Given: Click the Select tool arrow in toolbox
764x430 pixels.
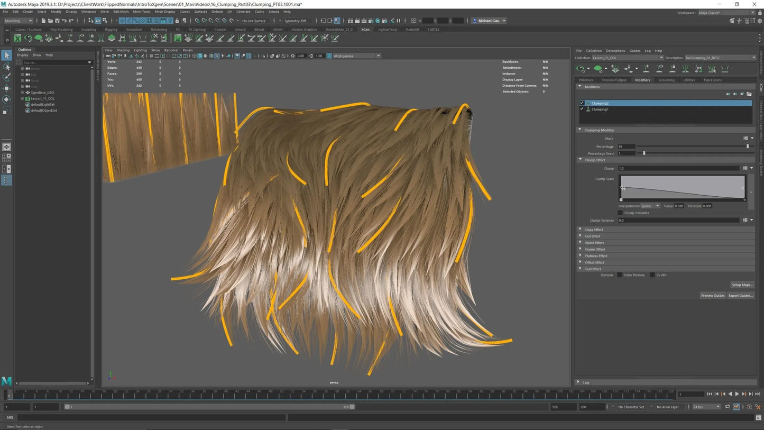Looking at the screenshot, I should (x=6, y=55).
